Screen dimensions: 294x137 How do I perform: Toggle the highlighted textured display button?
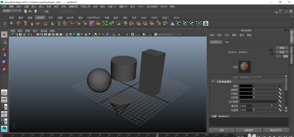(74, 34)
